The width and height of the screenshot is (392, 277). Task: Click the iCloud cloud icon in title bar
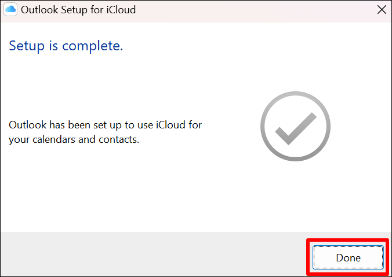point(10,9)
